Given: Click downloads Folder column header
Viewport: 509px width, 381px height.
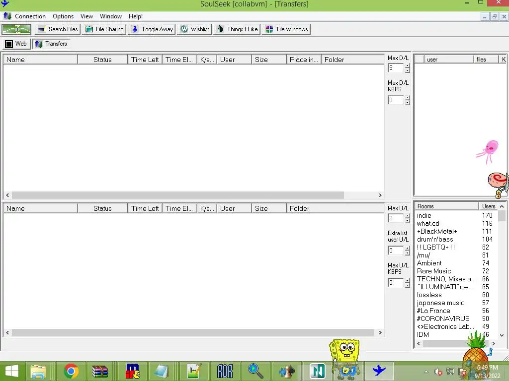Looking at the screenshot, I should (352, 60).
